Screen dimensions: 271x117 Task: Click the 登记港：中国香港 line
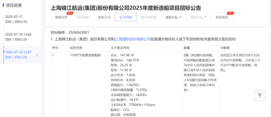point(123,115)
